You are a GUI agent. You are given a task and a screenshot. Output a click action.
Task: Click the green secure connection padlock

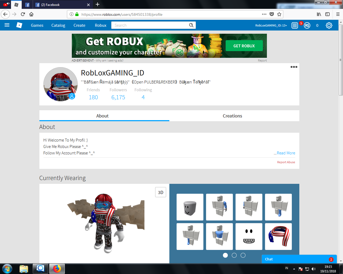pos(77,14)
